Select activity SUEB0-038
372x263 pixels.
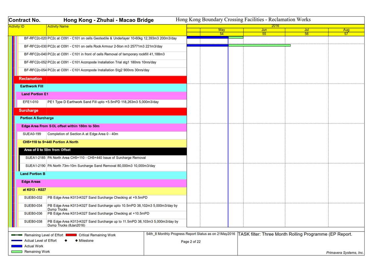coord(102,223)
